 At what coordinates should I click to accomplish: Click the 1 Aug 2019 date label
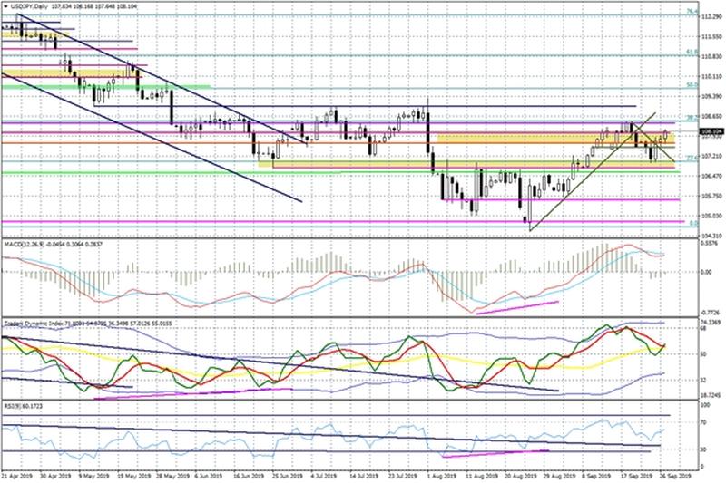pyautogui.click(x=438, y=474)
